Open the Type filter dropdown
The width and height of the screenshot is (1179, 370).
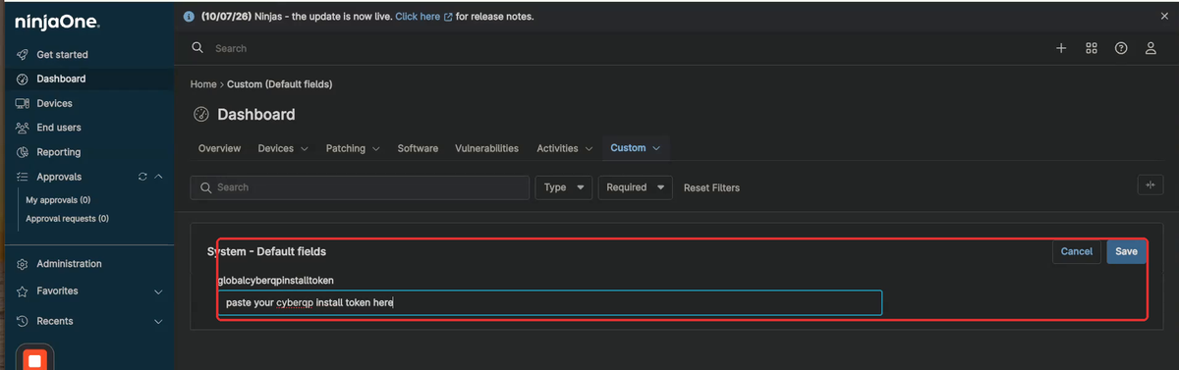[564, 187]
